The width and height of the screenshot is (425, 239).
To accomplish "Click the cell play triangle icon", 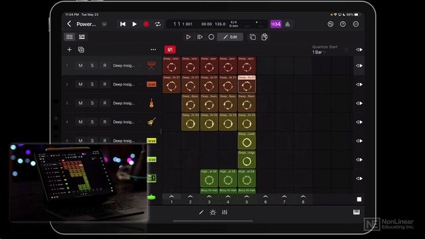I will tap(188, 37).
